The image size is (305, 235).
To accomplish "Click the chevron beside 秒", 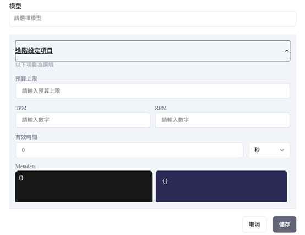I will 282,150.
